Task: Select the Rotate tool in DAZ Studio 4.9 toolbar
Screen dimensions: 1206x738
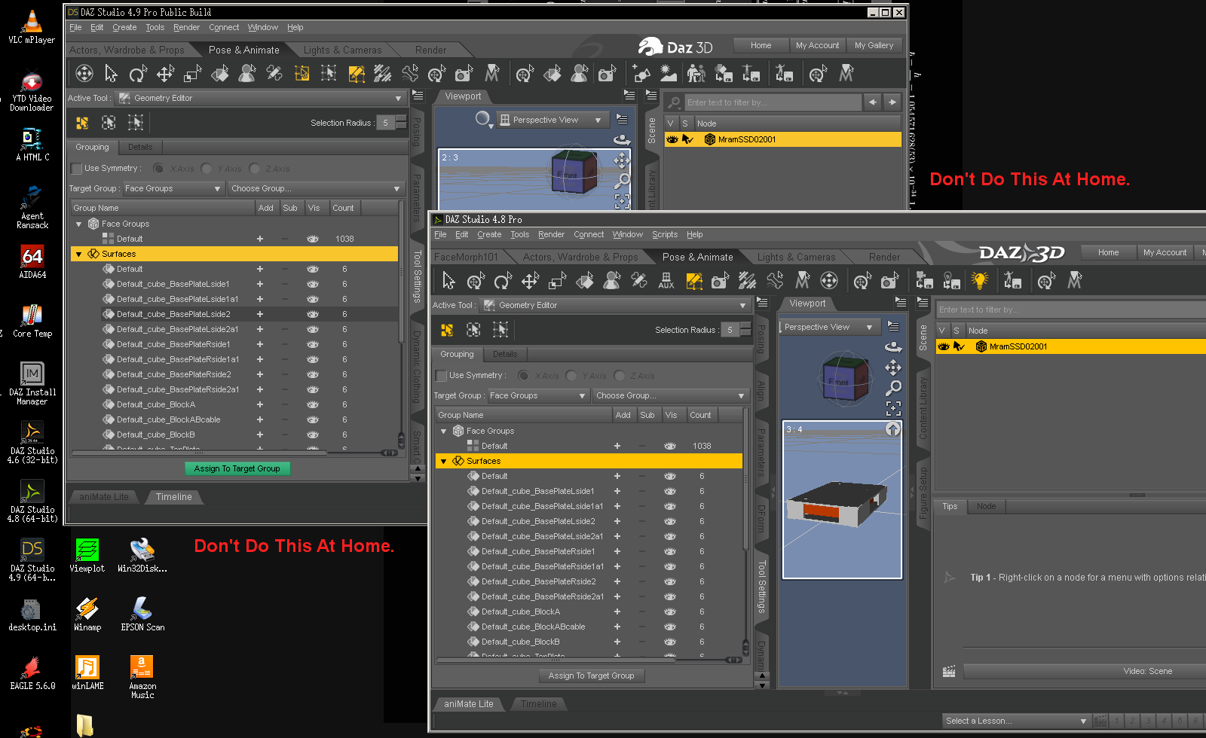Action: (x=138, y=73)
